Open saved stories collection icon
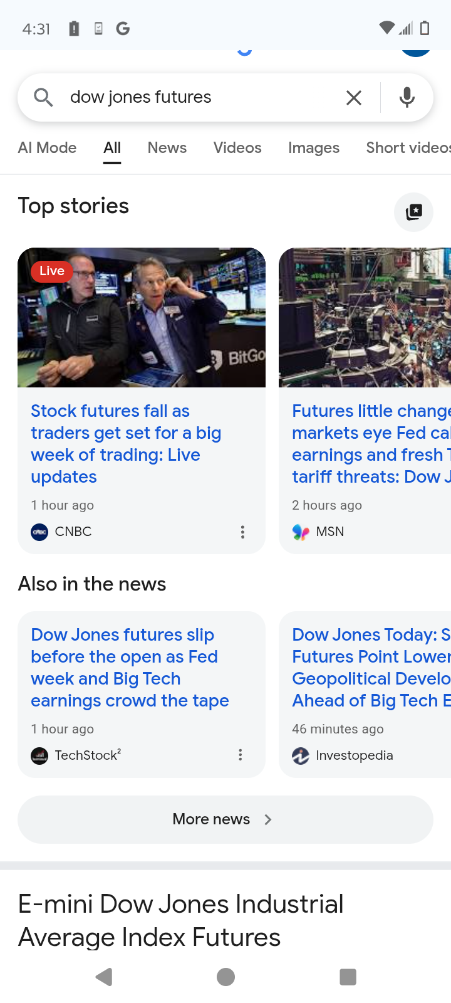Image resolution: width=451 pixels, height=1003 pixels. pyautogui.click(x=413, y=212)
